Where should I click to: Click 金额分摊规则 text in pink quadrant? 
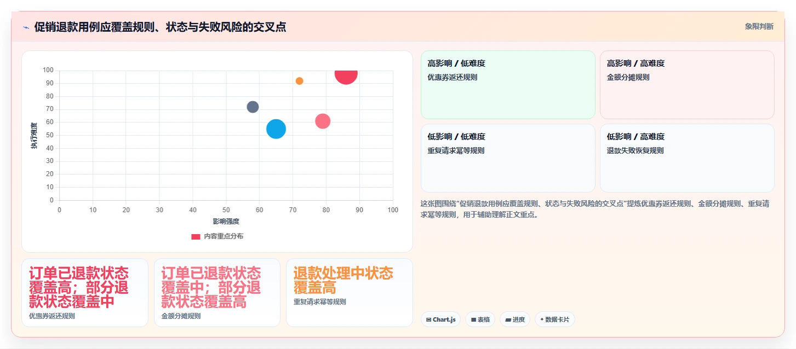pyautogui.click(x=628, y=78)
